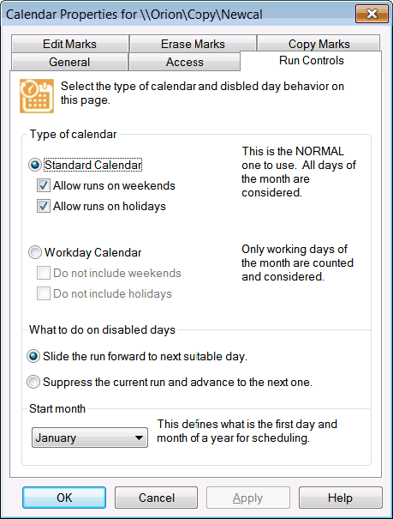
Task: Choose Slide the run forward option
Action: (33, 357)
